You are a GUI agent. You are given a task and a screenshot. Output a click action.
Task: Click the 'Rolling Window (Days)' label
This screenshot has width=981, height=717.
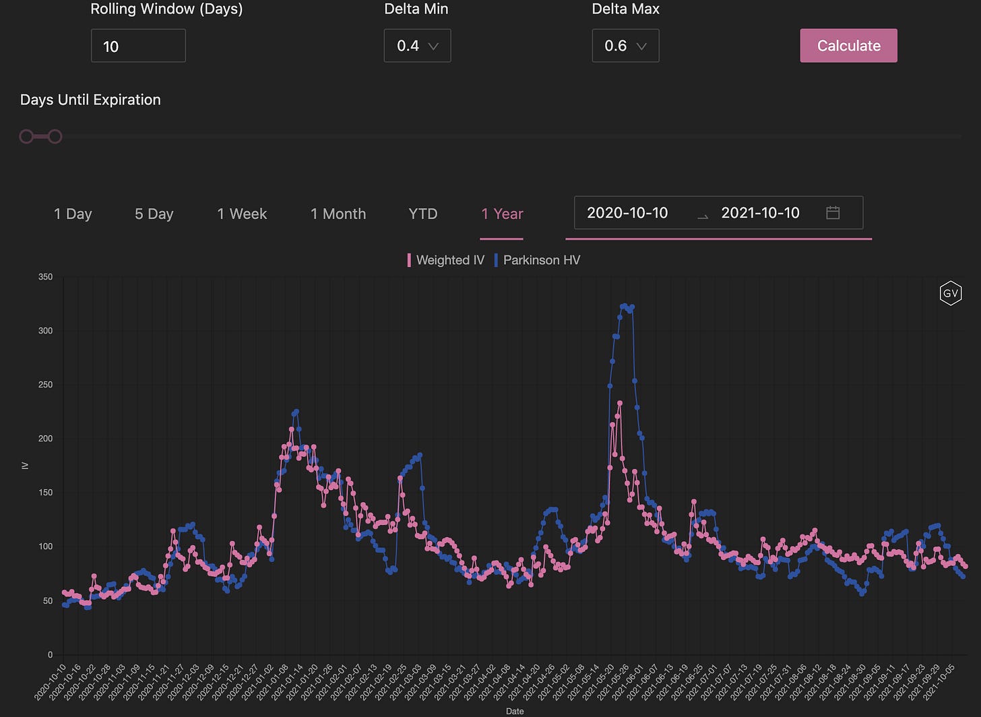click(166, 9)
